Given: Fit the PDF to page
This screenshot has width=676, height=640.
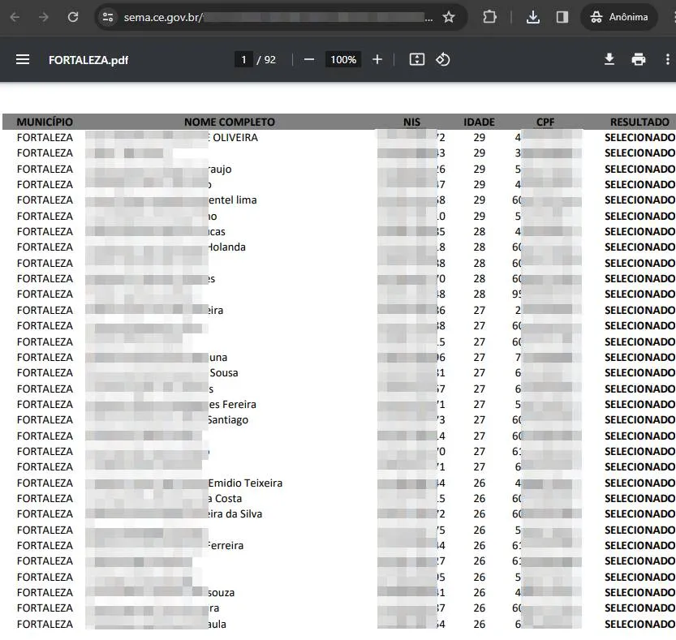Looking at the screenshot, I should [417, 59].
